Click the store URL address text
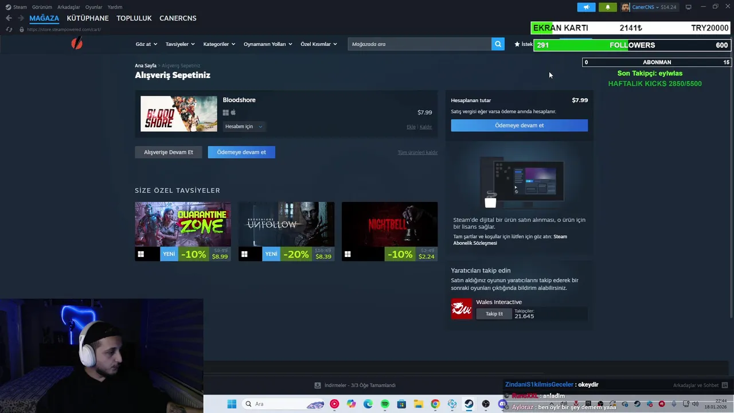This screenshot has height=413, width=734. [64, 29]
